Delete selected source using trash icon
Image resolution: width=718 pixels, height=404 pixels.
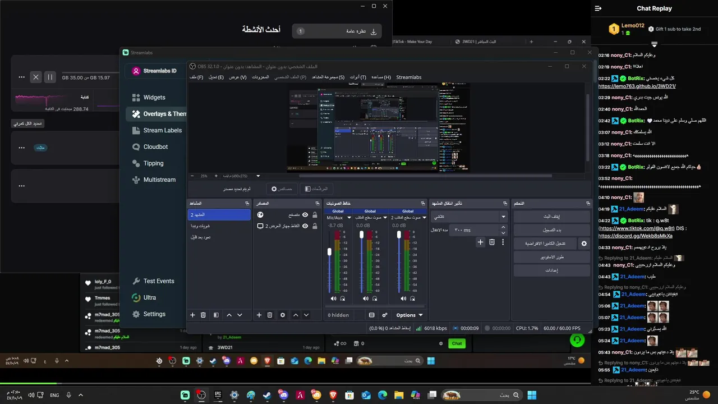tap(270, 315)
